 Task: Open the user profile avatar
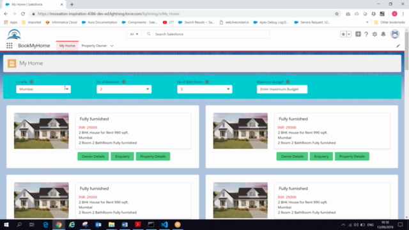coord(395,34)
